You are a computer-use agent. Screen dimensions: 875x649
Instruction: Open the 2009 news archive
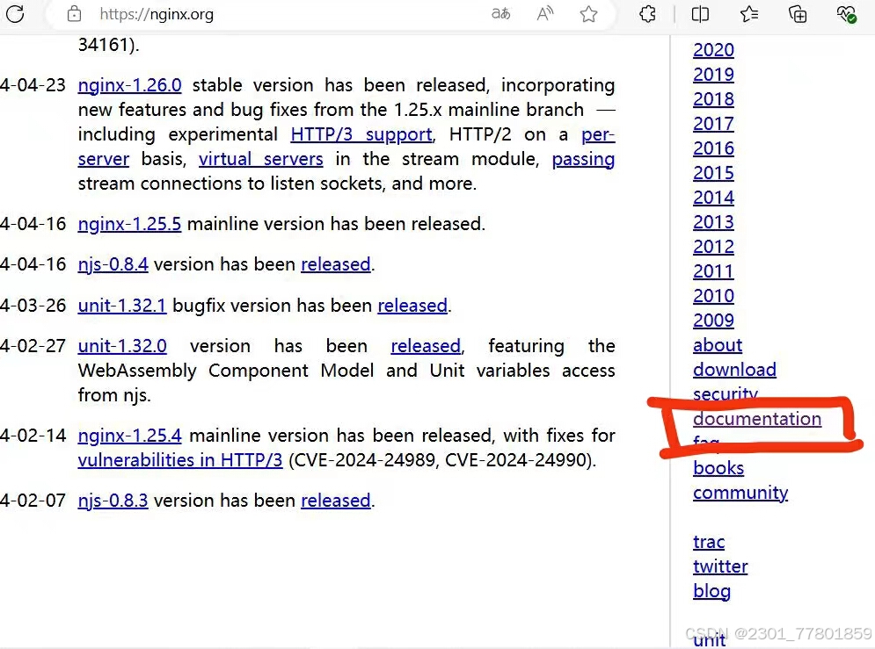click(713, 320)
